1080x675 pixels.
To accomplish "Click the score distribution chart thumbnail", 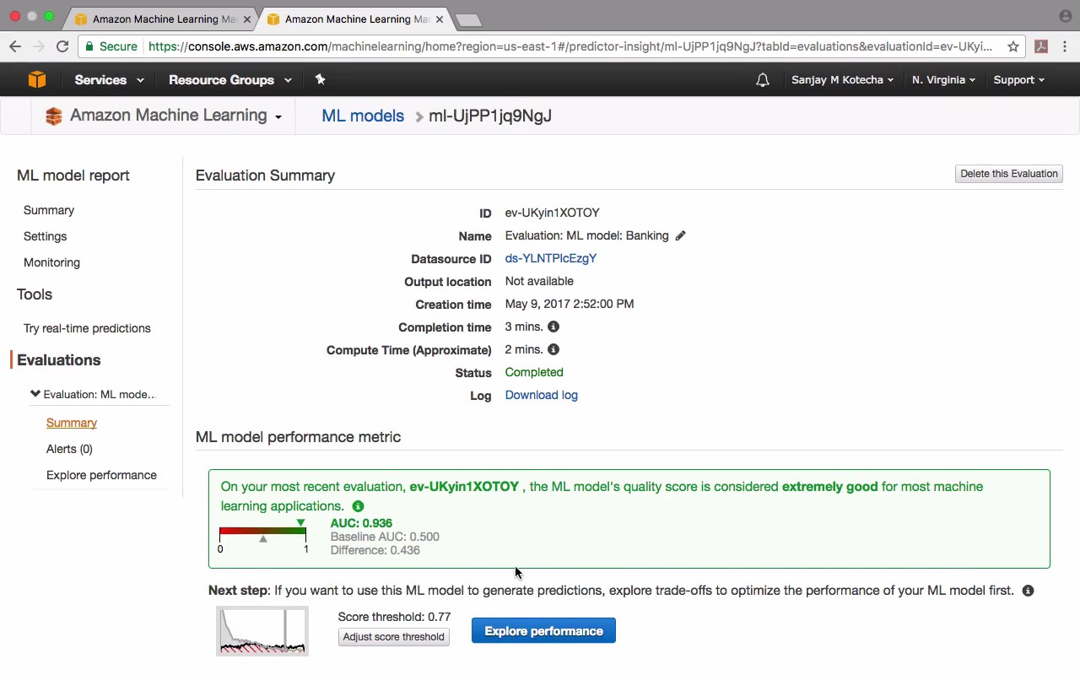I will (x=262, y=631).
